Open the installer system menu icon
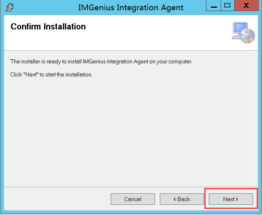 9,7
